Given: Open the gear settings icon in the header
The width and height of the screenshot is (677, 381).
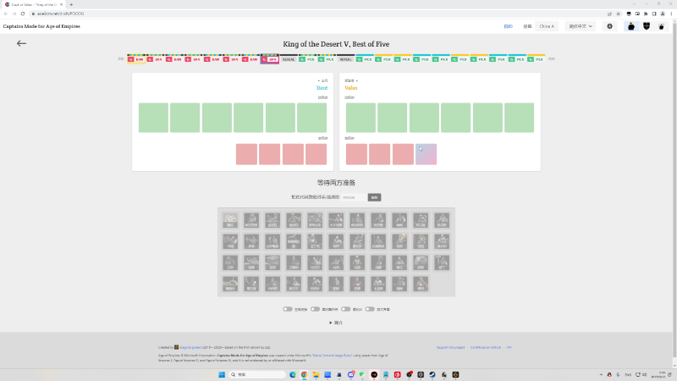Looking at the screenshot, I should click(x=609, y=26).
